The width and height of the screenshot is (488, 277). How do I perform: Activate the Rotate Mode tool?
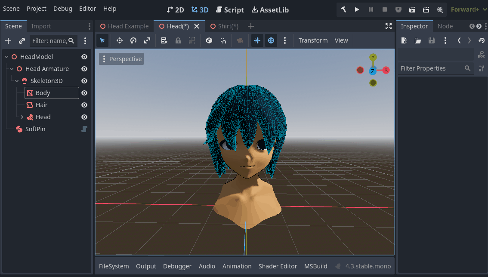(x=133, y=40)
